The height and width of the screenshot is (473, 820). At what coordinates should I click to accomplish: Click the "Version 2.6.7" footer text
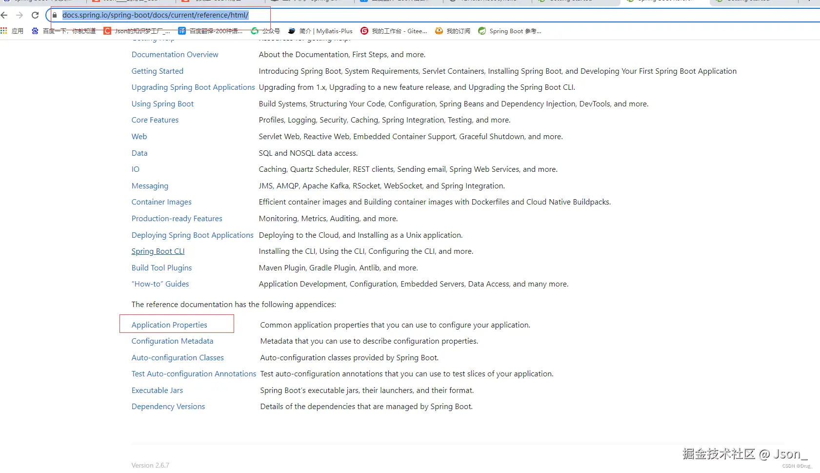[x=150, y=465]
